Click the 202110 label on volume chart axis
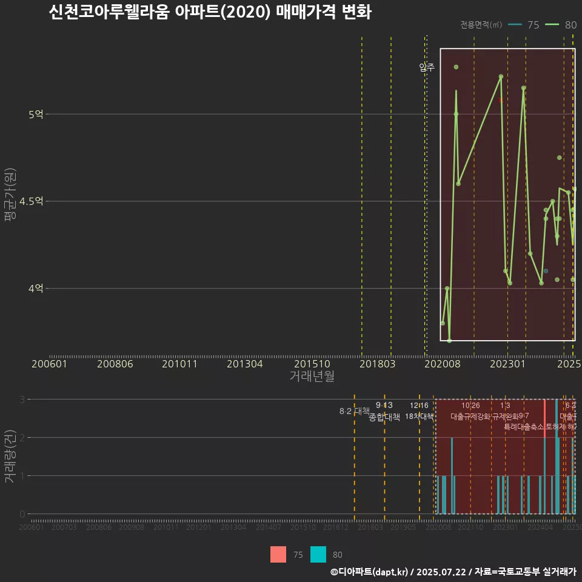Screen dimensions: 582x582 [x=470, y=527]
